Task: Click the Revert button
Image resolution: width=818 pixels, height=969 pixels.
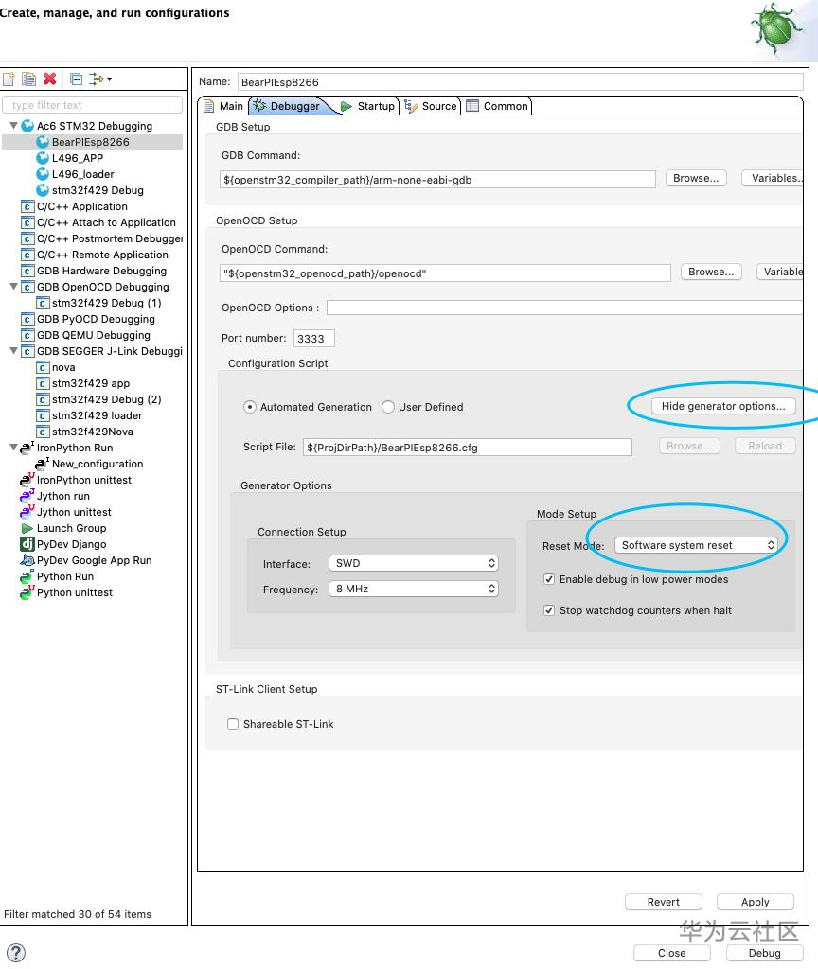Action: (664, 902)
